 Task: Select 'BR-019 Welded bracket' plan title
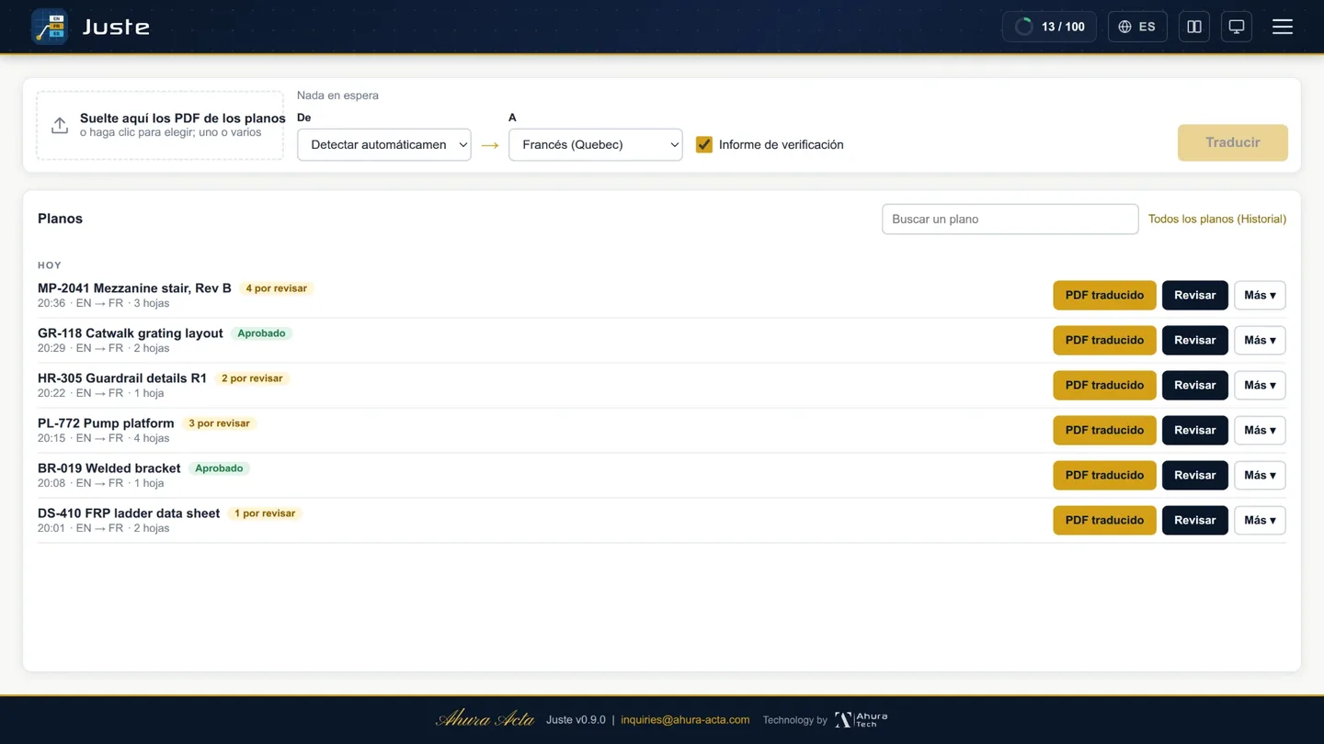click(109, 468)
